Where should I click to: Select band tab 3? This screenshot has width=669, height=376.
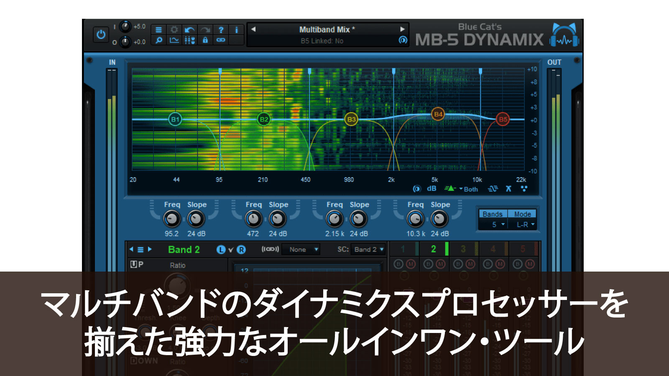coord(463,249)
